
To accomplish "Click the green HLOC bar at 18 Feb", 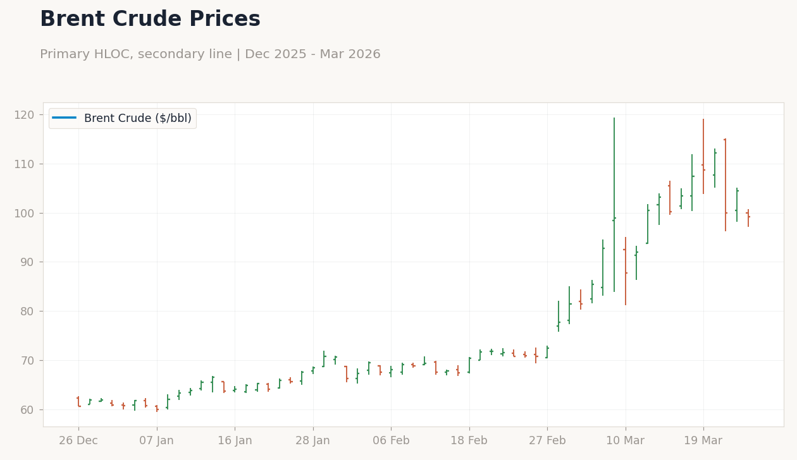I will 469,365.
